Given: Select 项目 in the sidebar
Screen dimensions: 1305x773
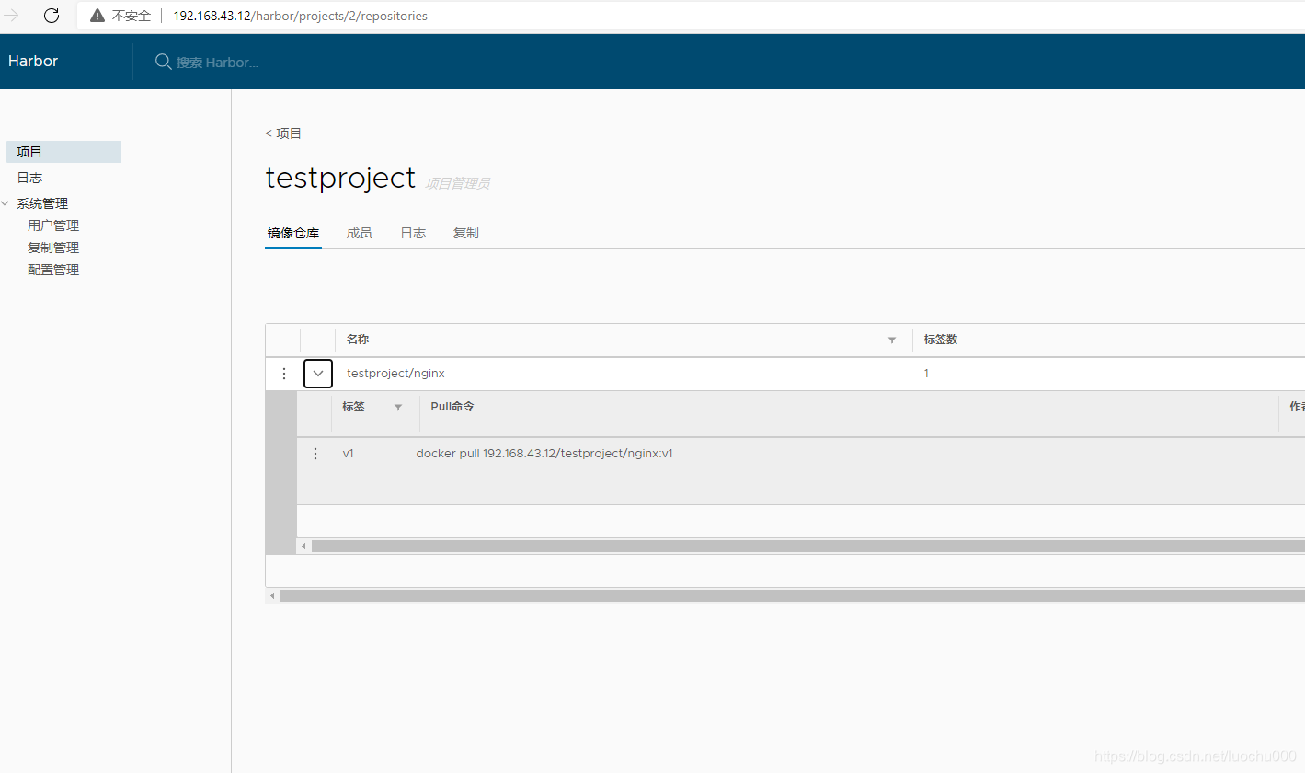Looking at the screenshot, I should tap(63, 152).
